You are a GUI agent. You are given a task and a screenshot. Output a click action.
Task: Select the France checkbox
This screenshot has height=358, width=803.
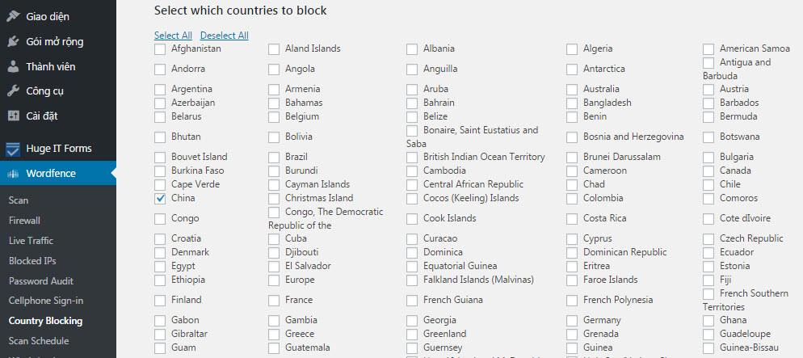pyautogui.click(x=274, y=300)
